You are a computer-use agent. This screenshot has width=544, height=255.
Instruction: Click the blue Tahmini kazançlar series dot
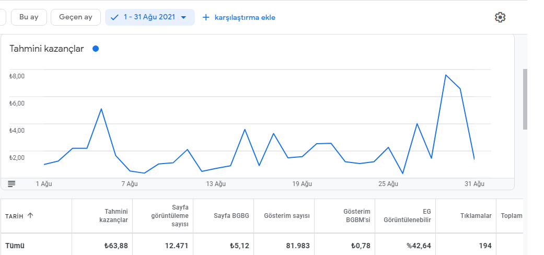click(x=95, y=49)
